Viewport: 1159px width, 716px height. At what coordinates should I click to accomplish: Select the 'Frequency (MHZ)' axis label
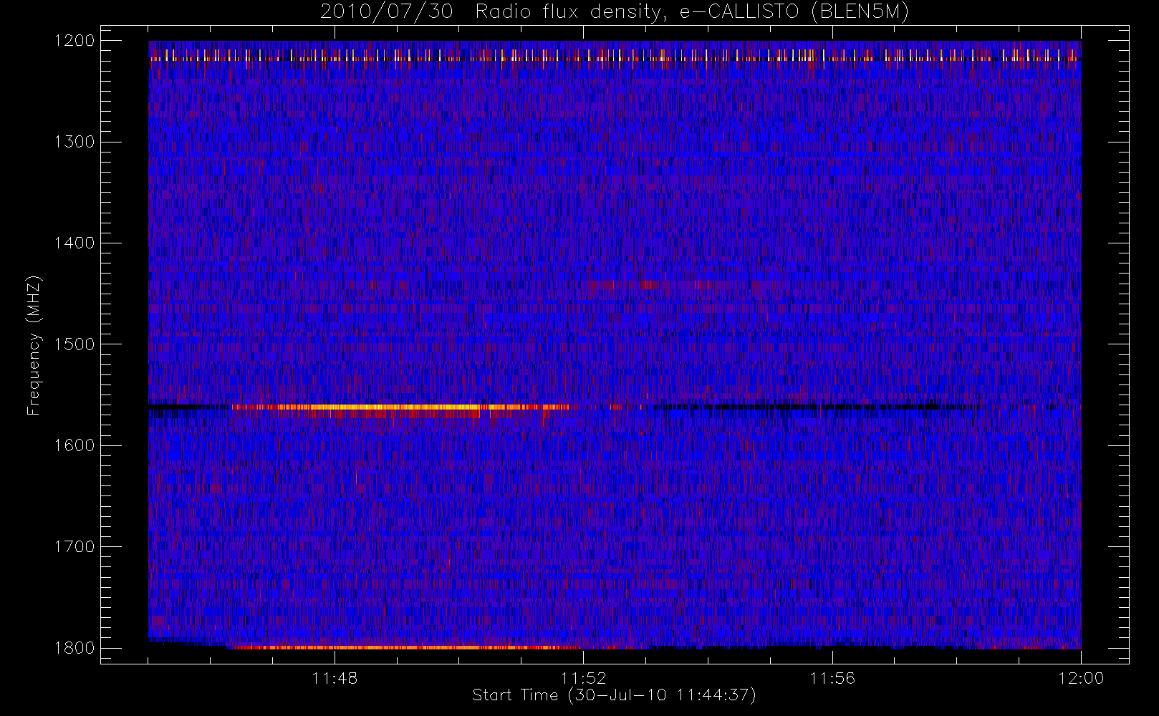tap(34, 345)
